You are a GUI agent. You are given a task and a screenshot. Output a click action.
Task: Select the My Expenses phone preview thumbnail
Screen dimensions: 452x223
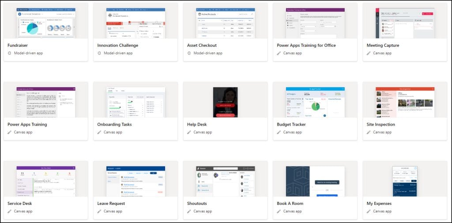tap(405, 181)
